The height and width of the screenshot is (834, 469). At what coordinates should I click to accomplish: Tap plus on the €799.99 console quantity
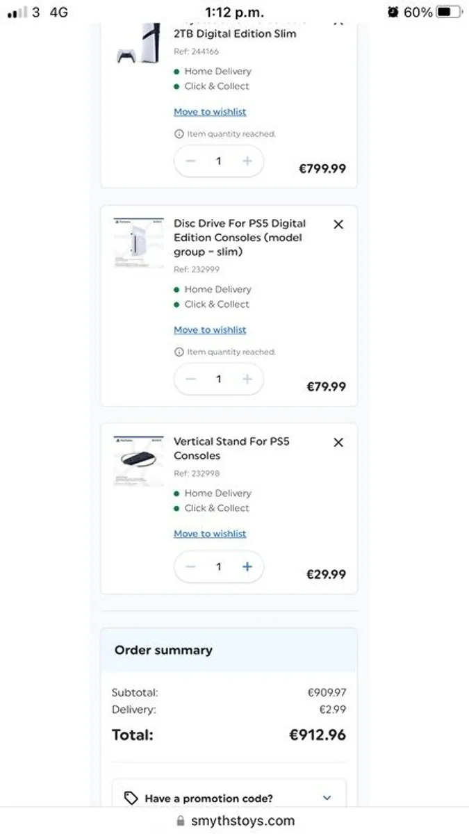[247, 161]
